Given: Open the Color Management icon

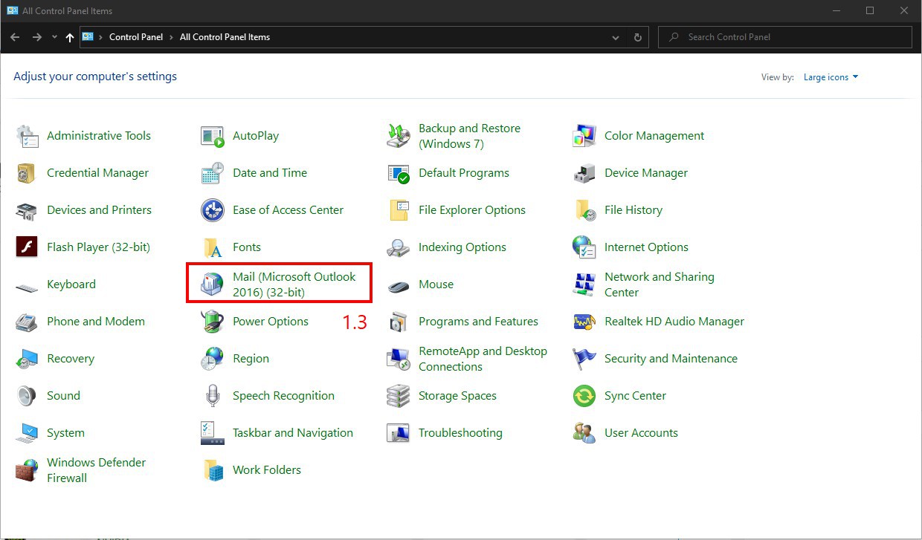Looking at the screenshot, I should point(584,136).
